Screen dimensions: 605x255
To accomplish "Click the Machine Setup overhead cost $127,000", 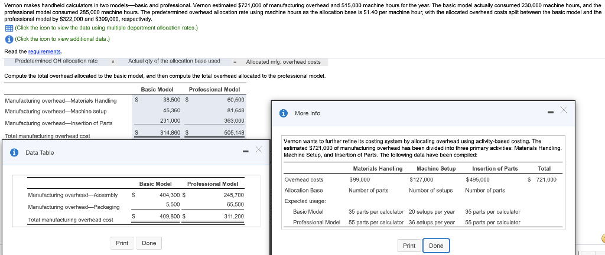I will [x=421, y=179].
